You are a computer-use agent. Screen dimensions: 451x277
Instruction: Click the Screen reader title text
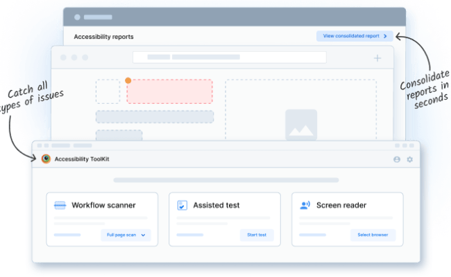(x=341, y=205)
